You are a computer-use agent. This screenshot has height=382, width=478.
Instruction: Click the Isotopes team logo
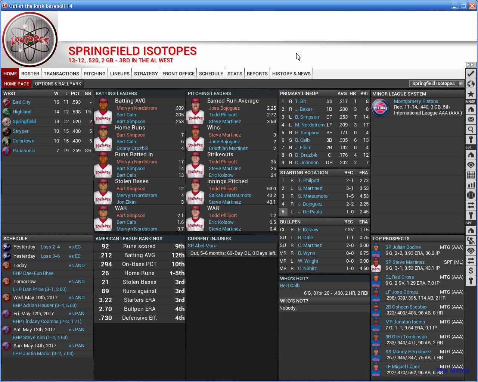(30, 40)
